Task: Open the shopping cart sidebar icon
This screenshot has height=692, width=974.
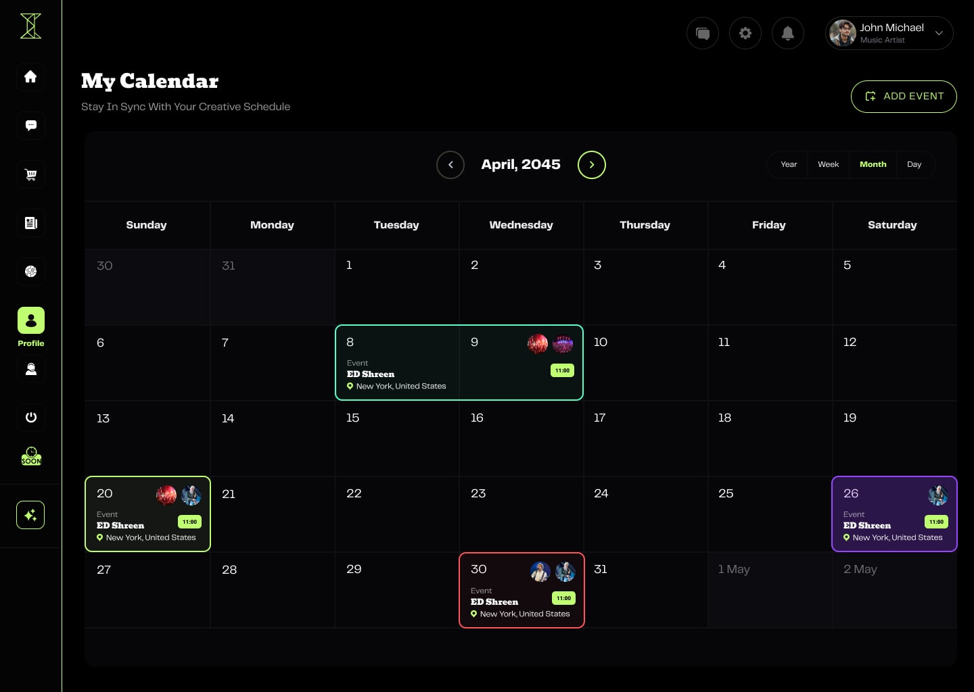Action: click(x=30, y=174)
